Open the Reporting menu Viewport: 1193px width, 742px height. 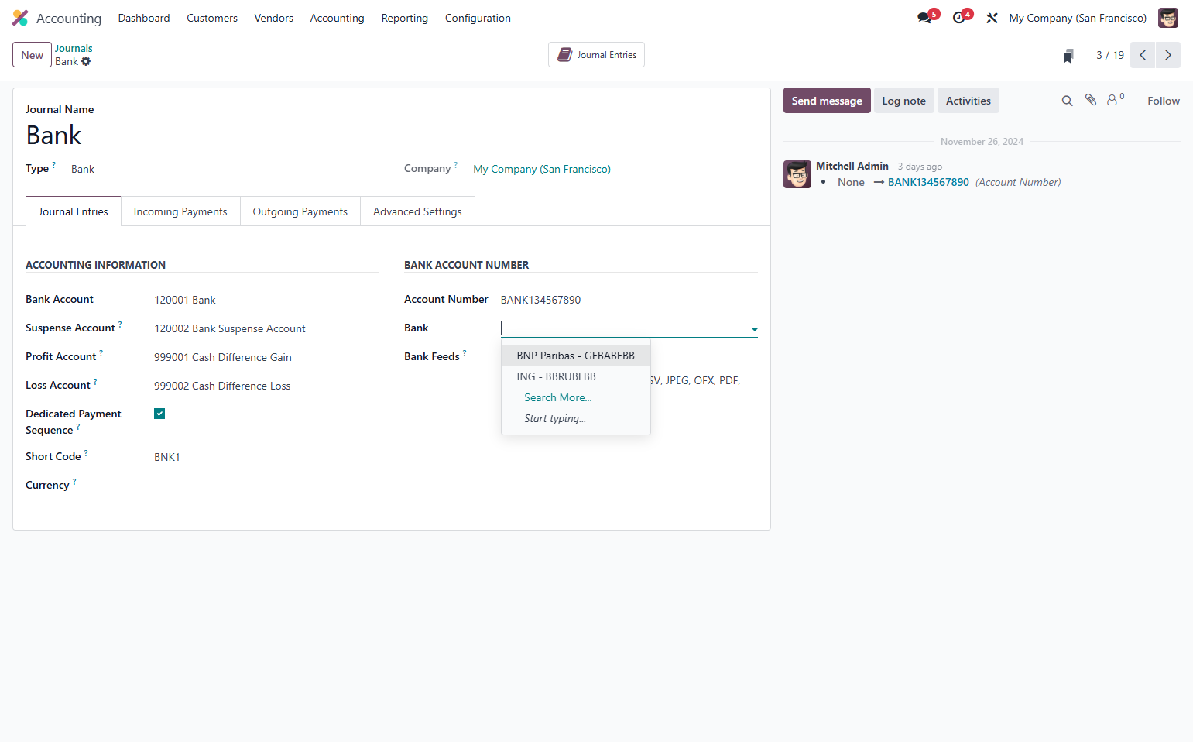405,18
